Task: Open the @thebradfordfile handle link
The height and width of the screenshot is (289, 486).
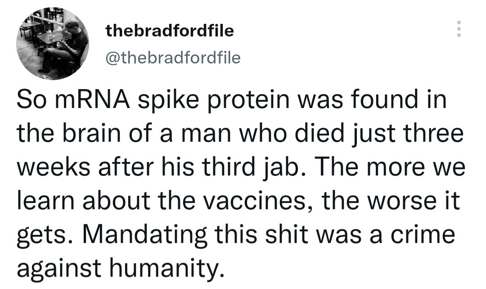Action: pyautogui.click(x=173, y=58)
